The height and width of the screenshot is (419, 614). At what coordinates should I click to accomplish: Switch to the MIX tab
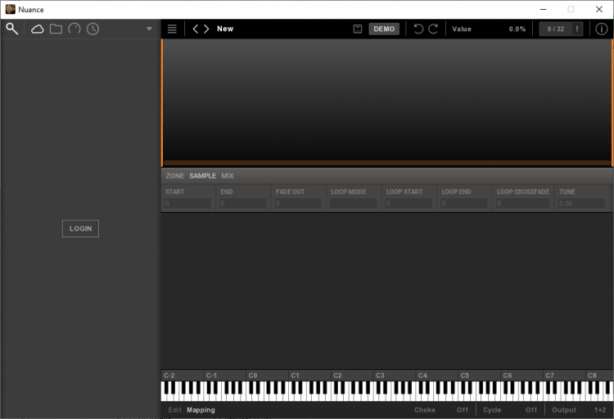[228, 176]
